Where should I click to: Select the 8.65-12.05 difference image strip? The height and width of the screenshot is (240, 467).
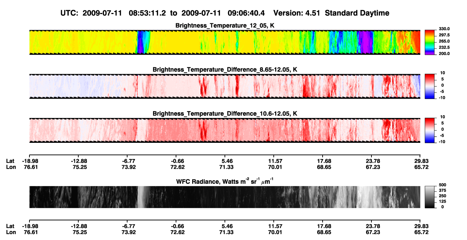[x=225, y=86]
